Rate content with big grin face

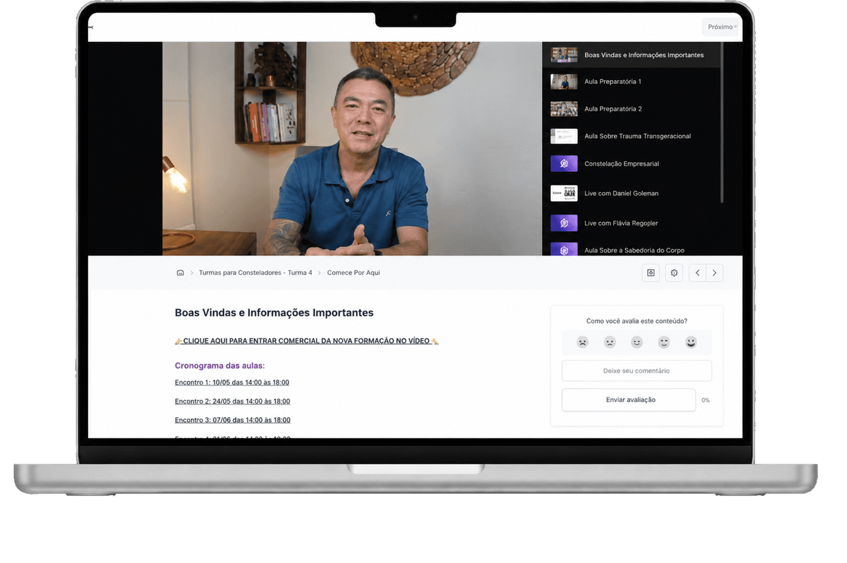(x=691, y=342)
